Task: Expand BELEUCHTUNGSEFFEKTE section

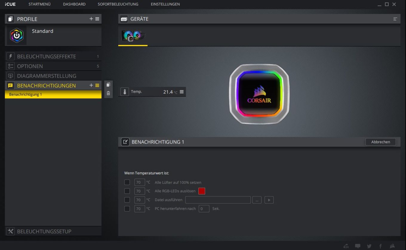Action: coord(53,57)
